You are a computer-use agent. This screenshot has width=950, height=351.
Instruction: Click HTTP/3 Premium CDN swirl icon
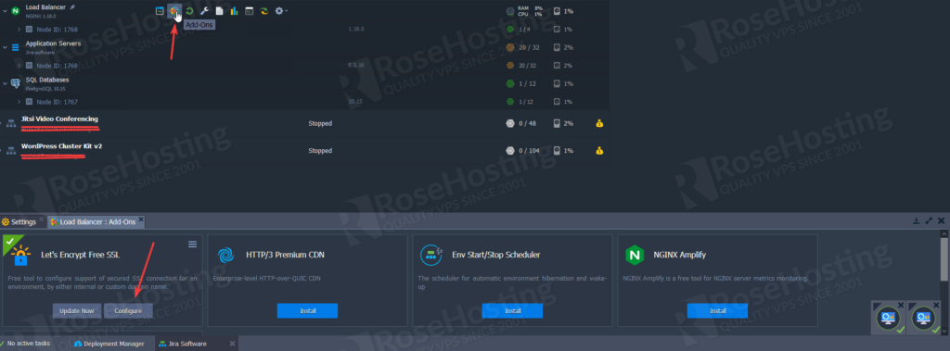[226, 256]
